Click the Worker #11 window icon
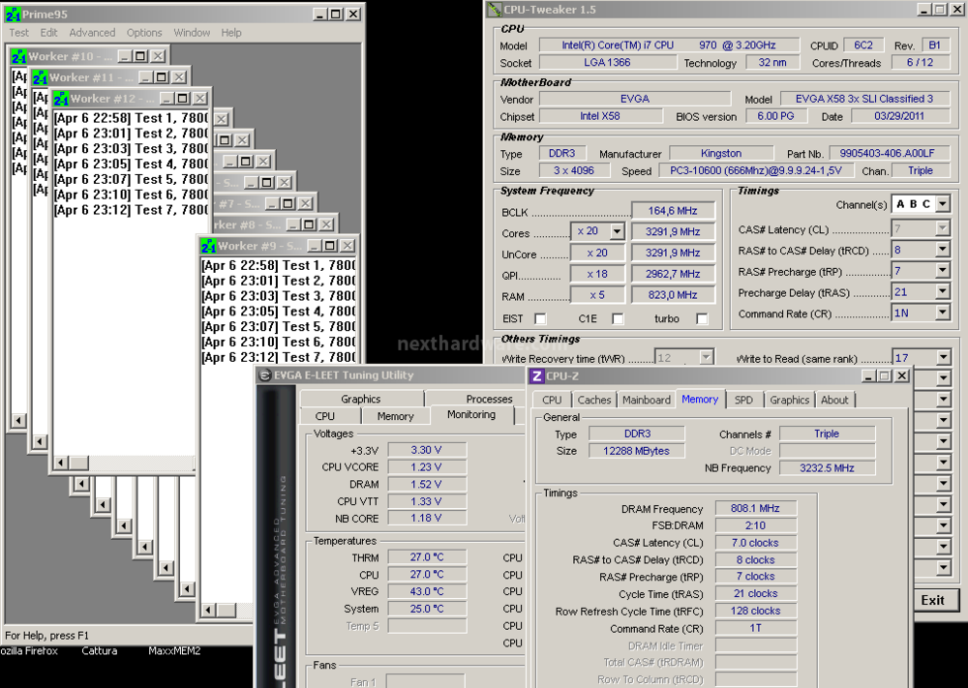 (x=40, y=77)
